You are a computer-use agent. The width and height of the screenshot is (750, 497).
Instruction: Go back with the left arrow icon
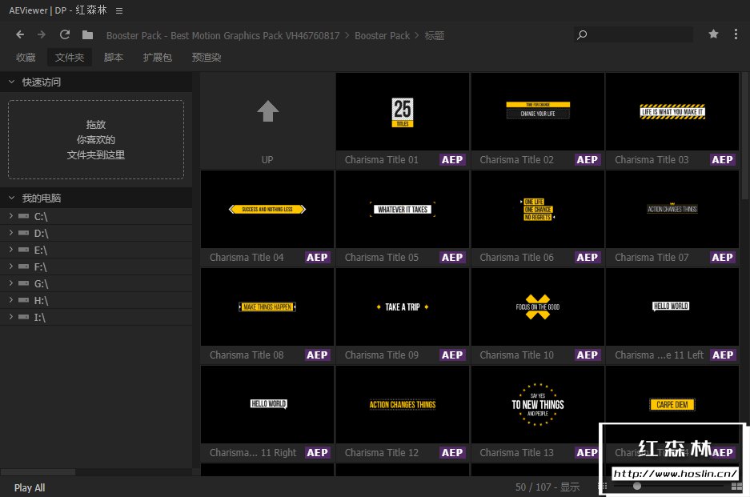pos(20,34)
